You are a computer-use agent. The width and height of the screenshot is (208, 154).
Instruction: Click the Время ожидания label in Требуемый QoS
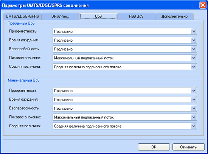coord(24,40)
